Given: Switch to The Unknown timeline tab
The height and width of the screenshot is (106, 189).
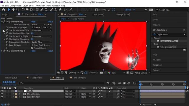Looking at the screenshot, I should (x=80, y=78).
